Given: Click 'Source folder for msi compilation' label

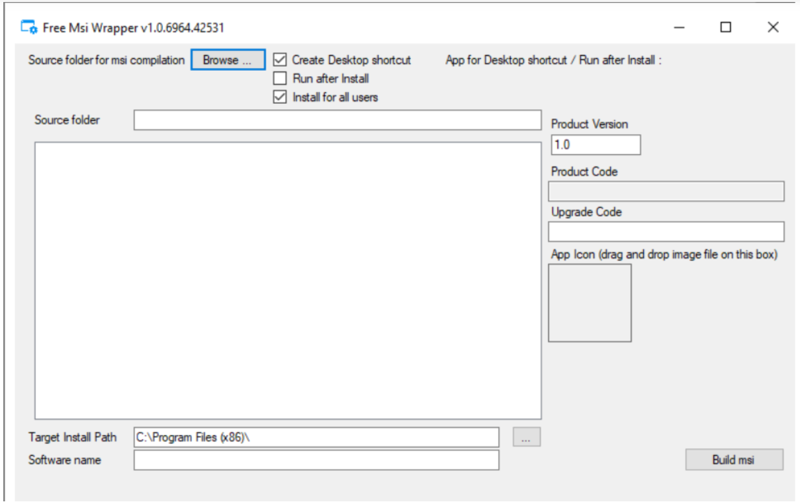Looking at the screenshot, I should tap(107, 60).
